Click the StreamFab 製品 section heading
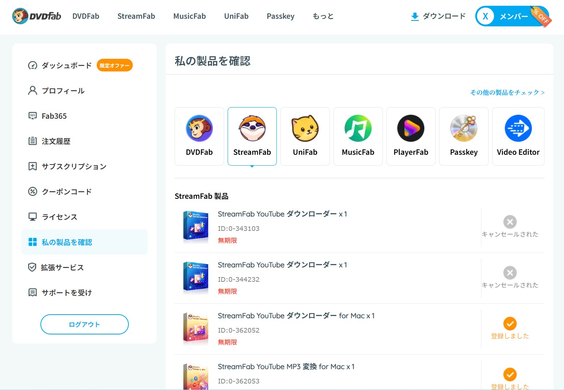564x390 pixels. tap(201, 196)
